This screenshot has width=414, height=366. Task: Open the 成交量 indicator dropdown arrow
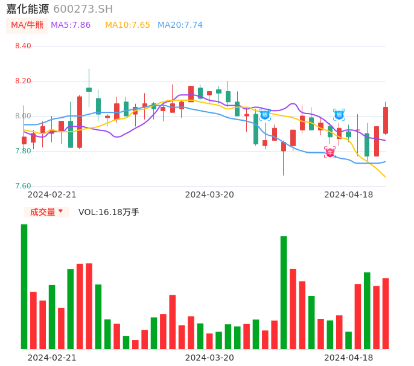(60, 211)
